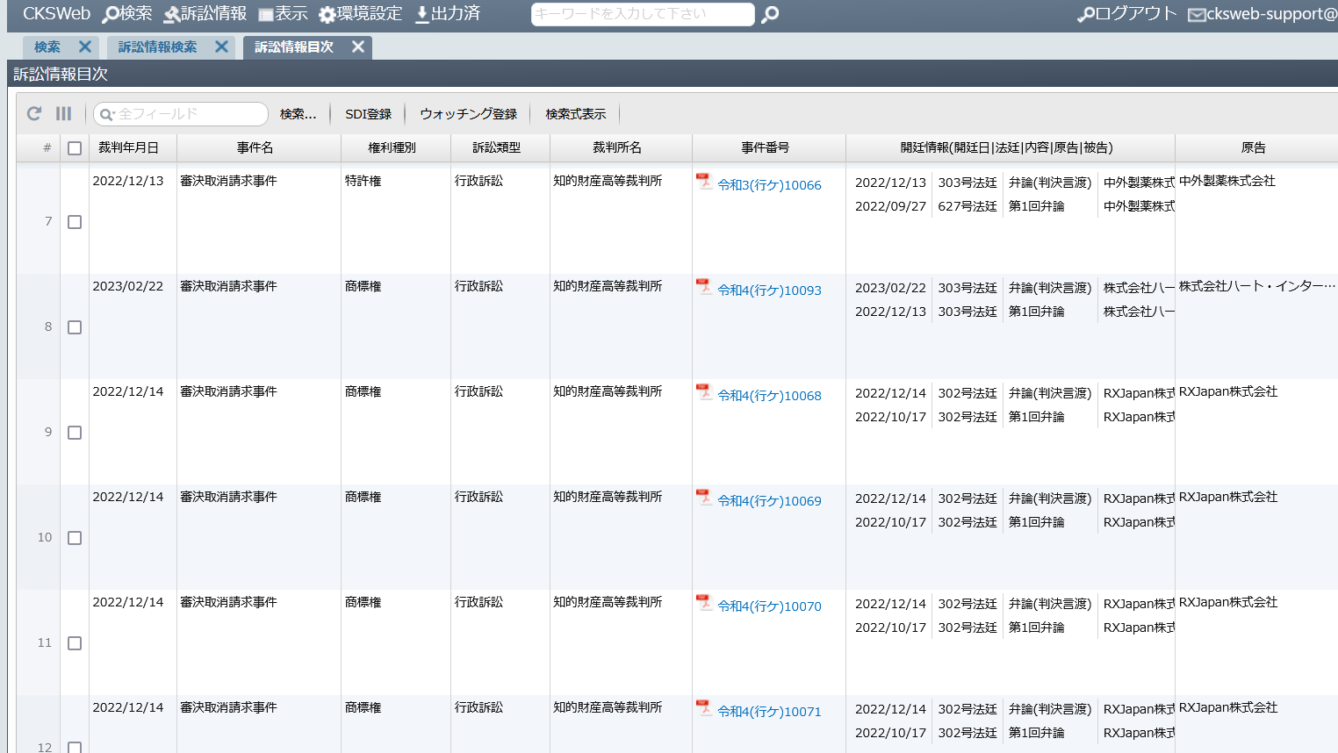Viewport: 1338px width, 753px height.
Task: Open PDF icon for case 令和3(行ケ)10066
Action: 704,182
